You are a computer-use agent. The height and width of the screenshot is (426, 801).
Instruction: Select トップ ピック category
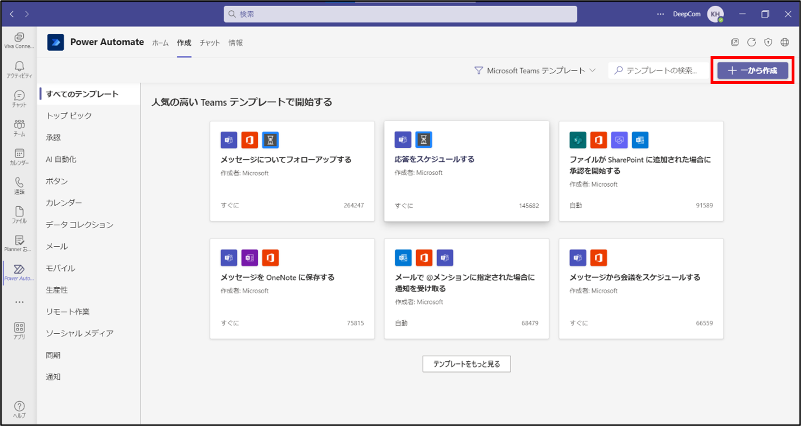[90, 116]
